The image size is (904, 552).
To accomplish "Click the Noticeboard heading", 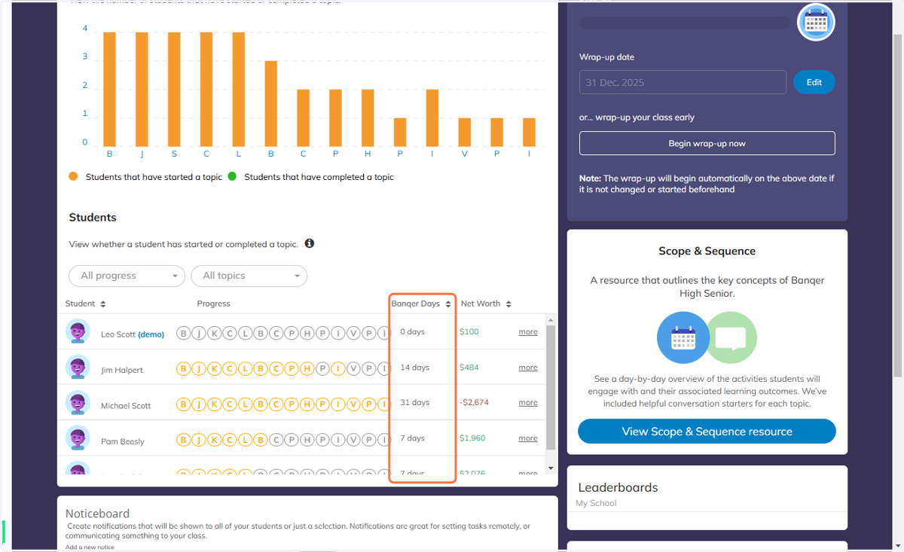I will 97,514.
